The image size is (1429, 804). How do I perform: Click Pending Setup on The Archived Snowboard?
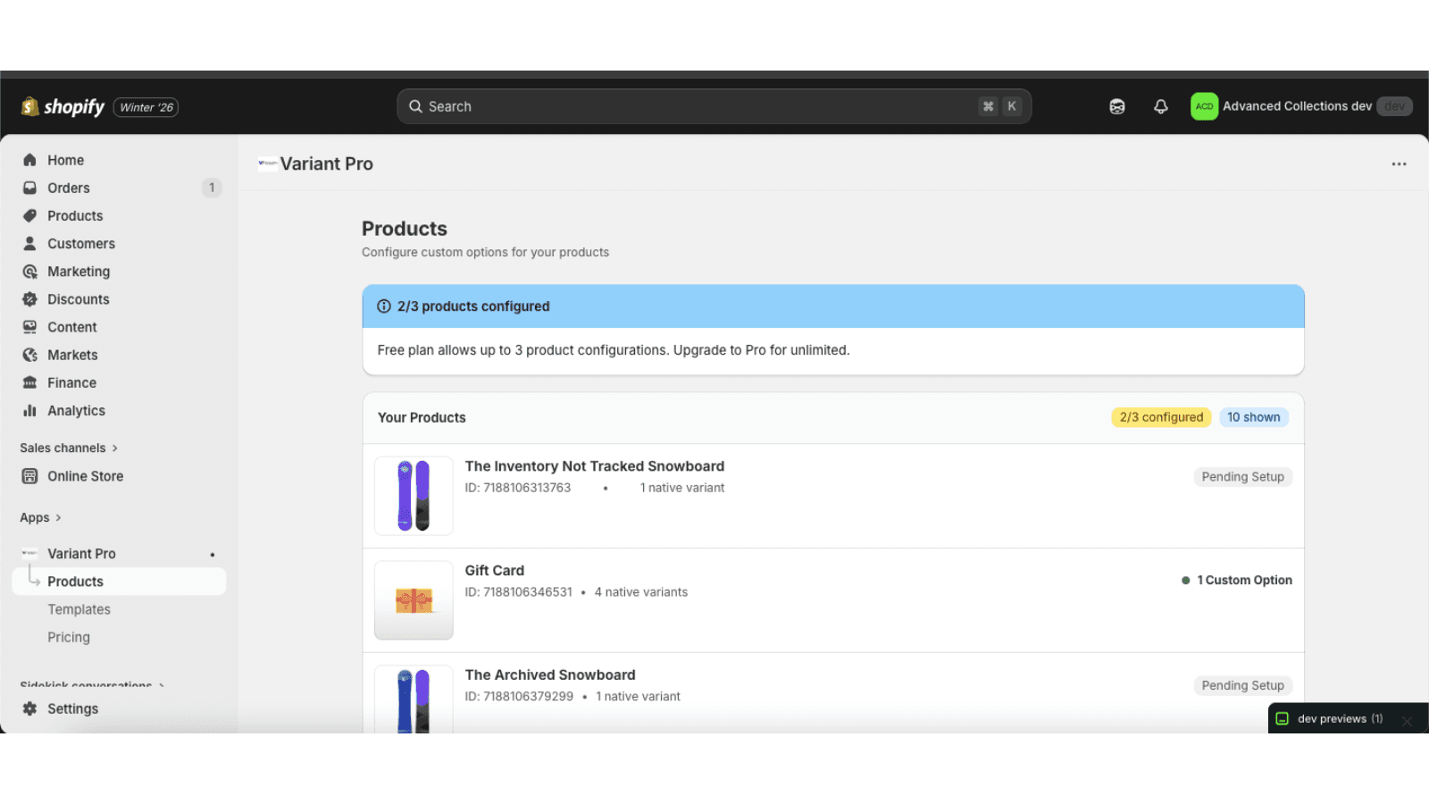(1242, 685)
